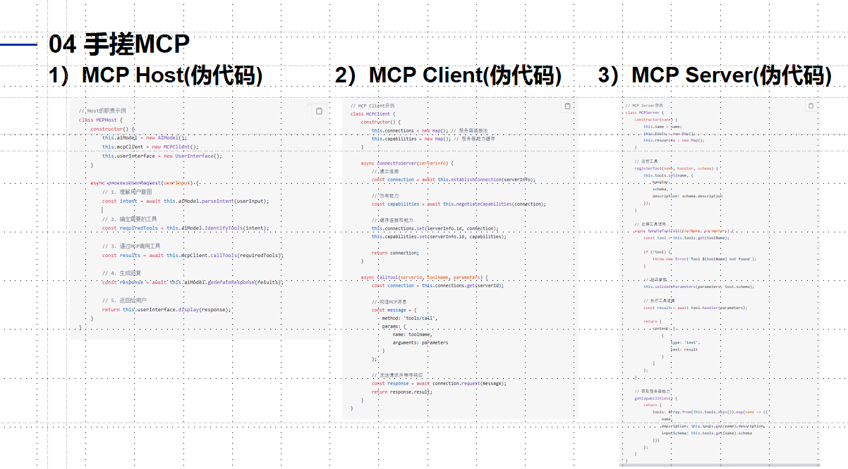Click the 'getCapabilities() {' line
The width and height of the screenshot is (848, 469).
pos(656,398)
